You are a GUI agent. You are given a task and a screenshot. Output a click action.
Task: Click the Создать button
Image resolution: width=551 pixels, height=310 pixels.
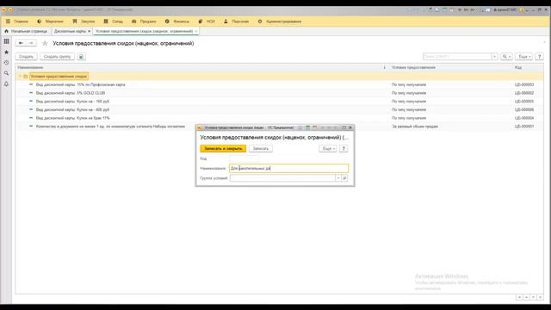[27, 57]
